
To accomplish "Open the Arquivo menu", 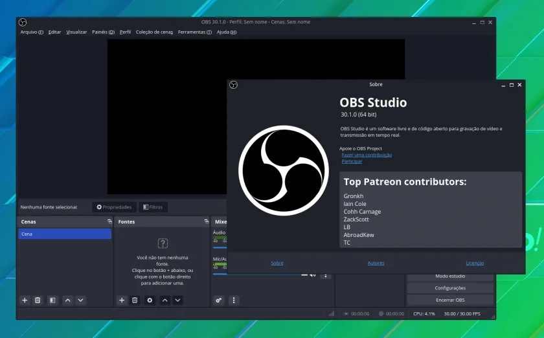I will coord(32,32).
